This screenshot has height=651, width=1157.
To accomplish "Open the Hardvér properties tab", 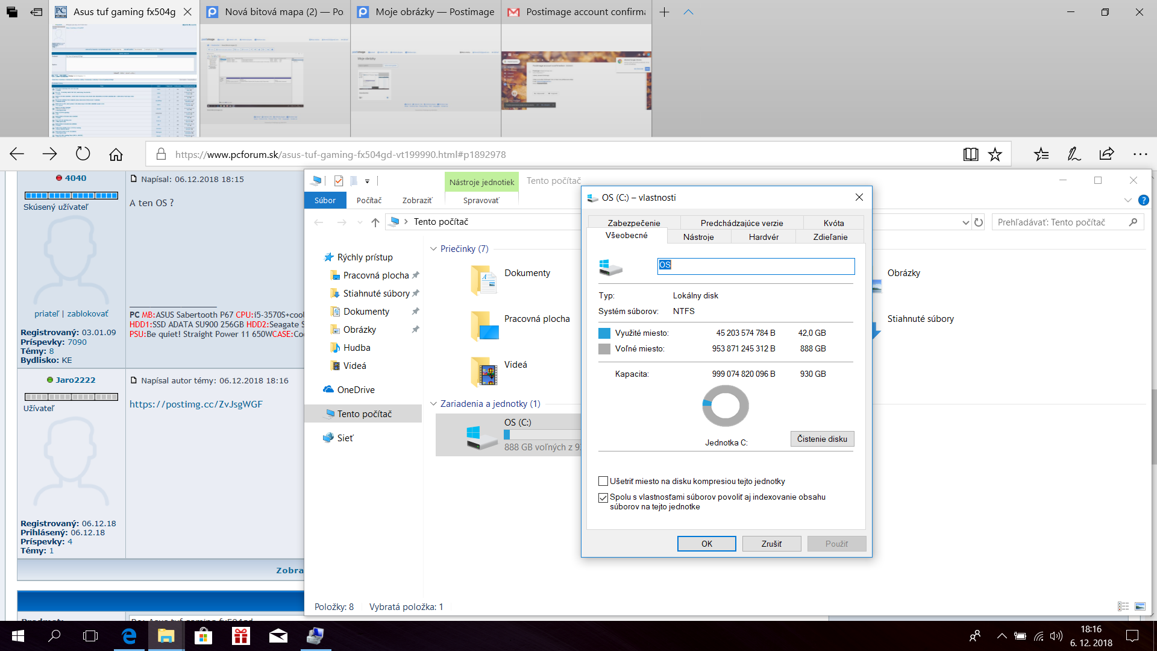I will (763, 237).
